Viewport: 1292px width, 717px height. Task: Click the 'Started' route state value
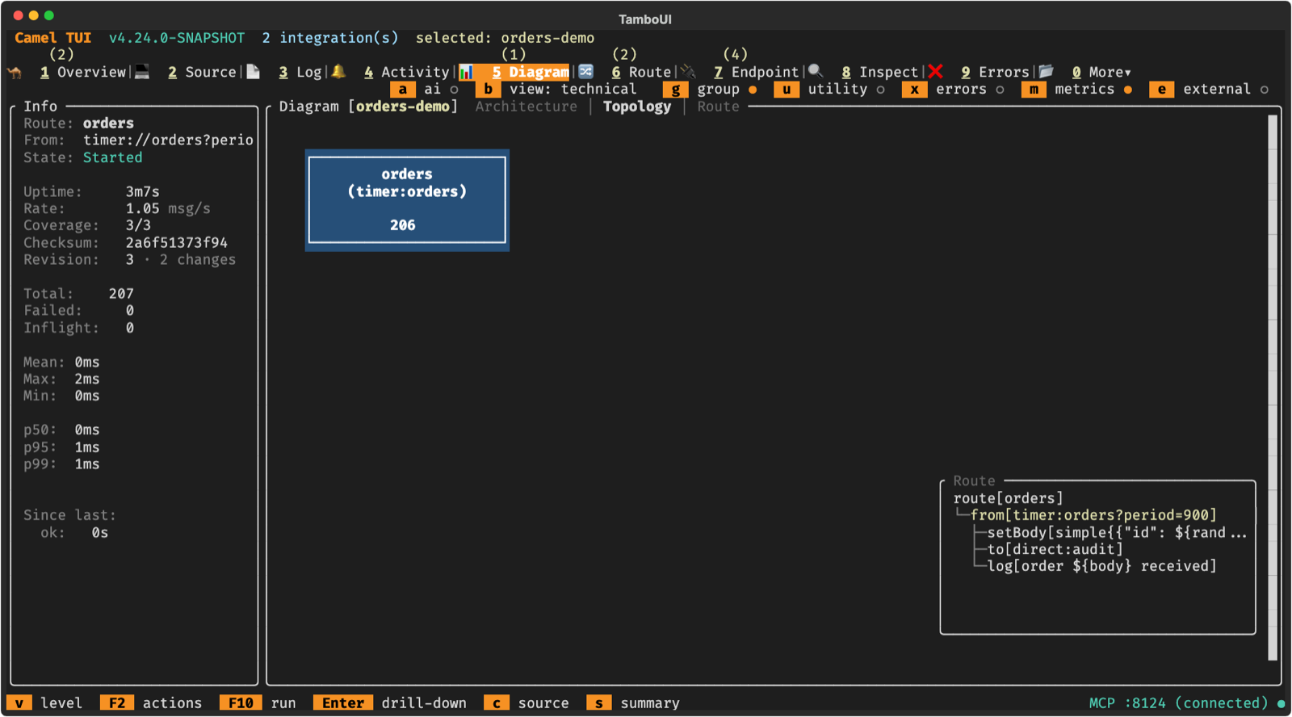(x=112, y=157)
